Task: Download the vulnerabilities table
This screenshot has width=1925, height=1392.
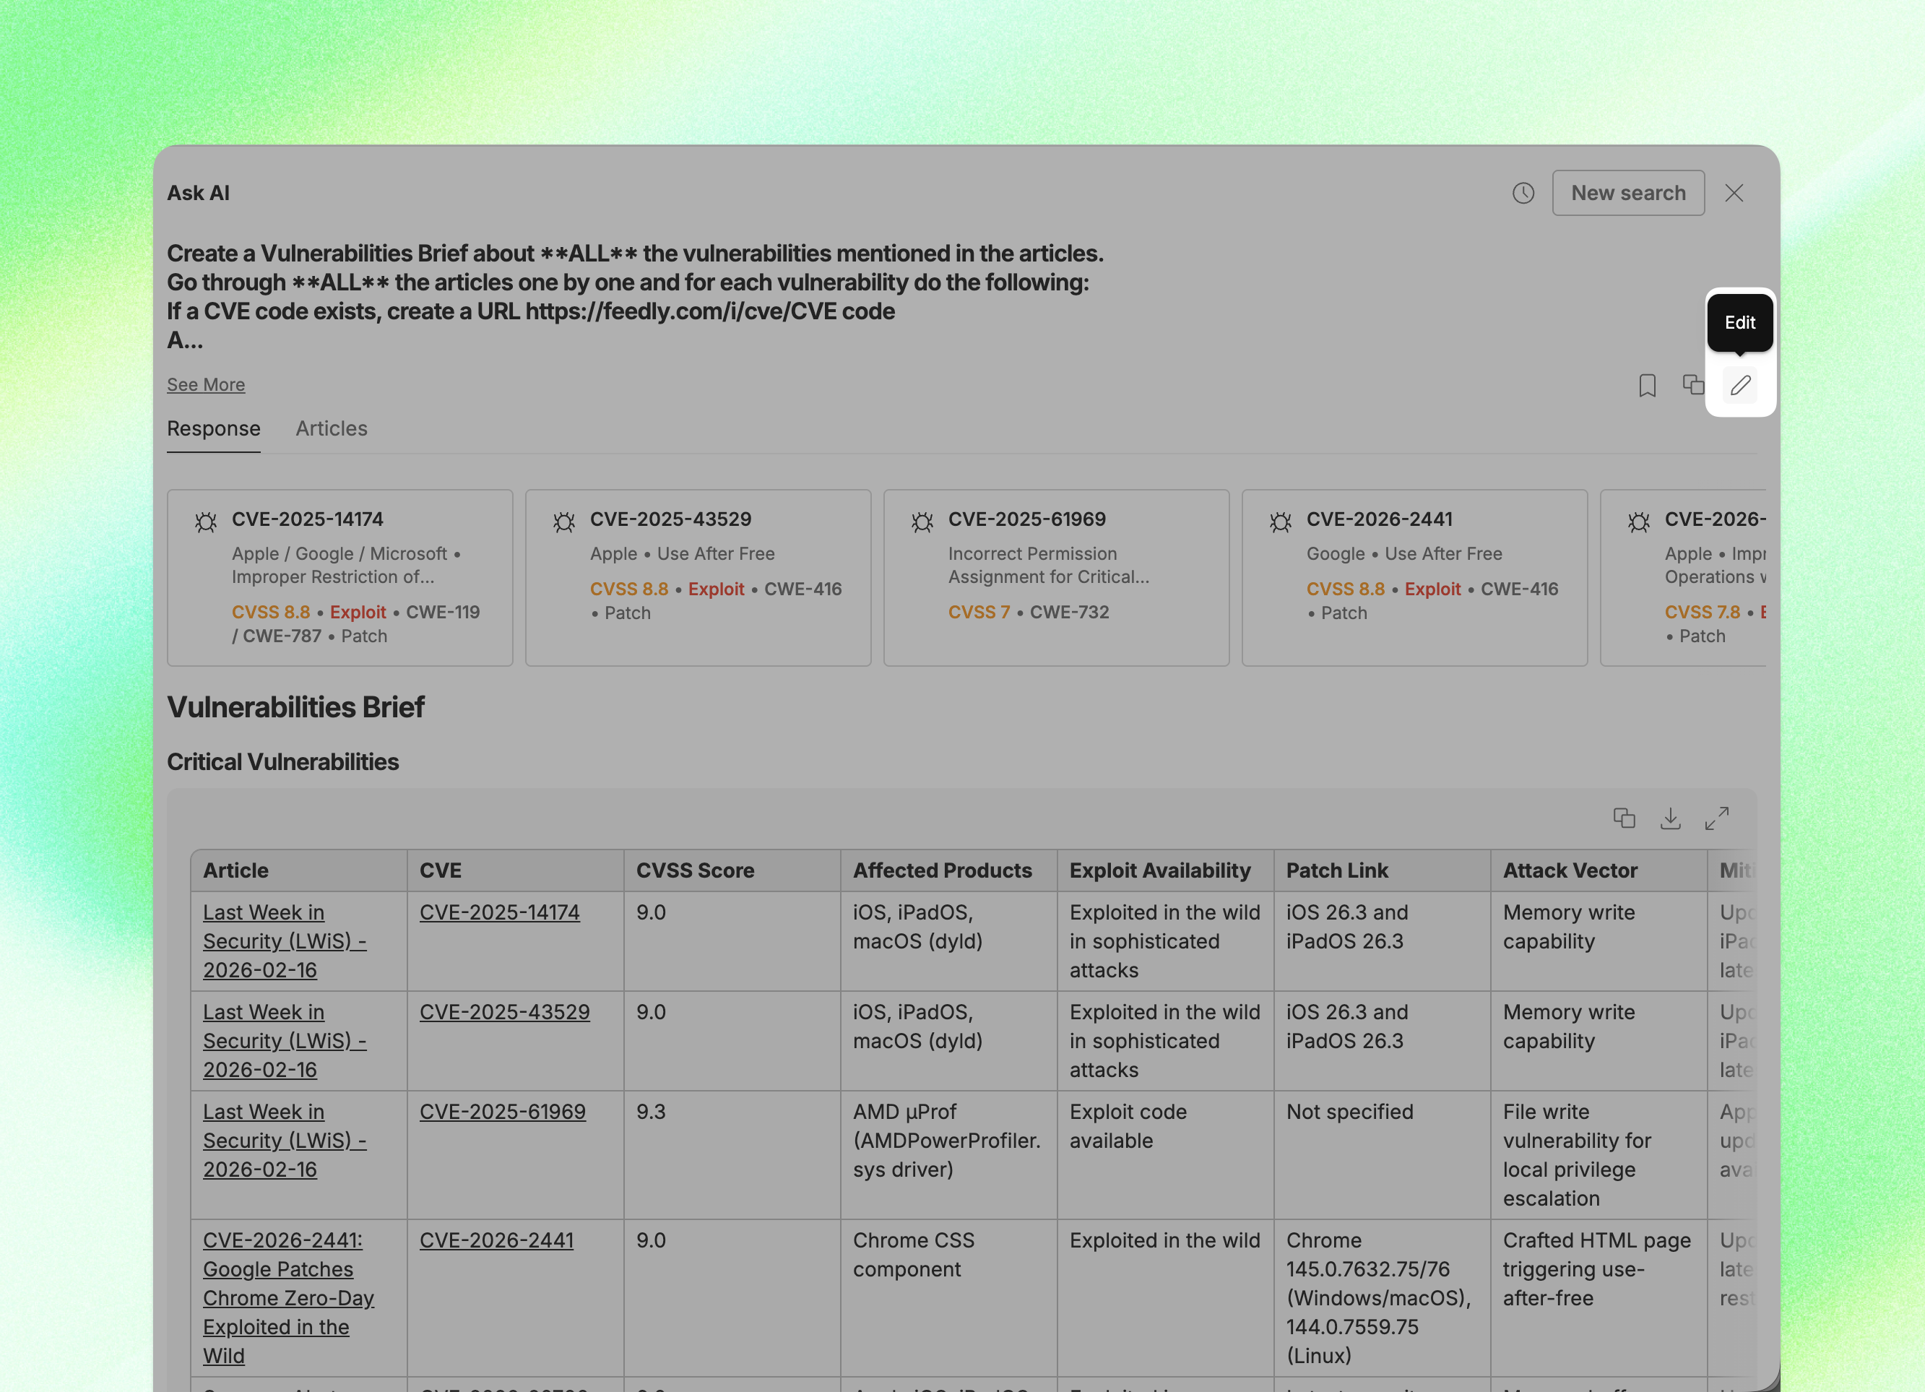Action: (x=1669, y=818)
